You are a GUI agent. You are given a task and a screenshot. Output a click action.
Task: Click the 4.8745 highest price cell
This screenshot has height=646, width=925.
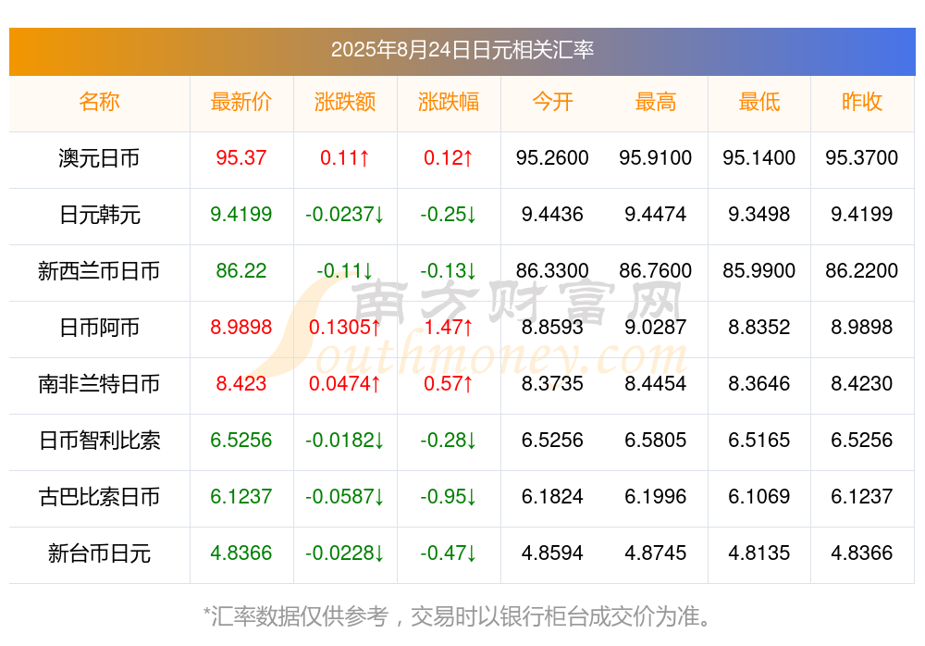pyautogui.click(x=656, y=553)
